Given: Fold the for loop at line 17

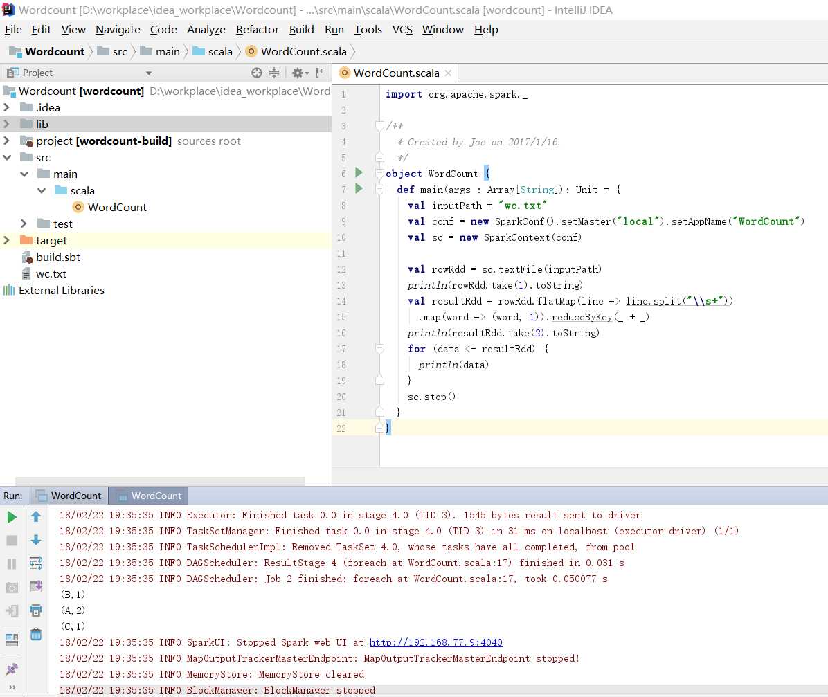Looking at the screenshot, I should [x=379, y=348].
